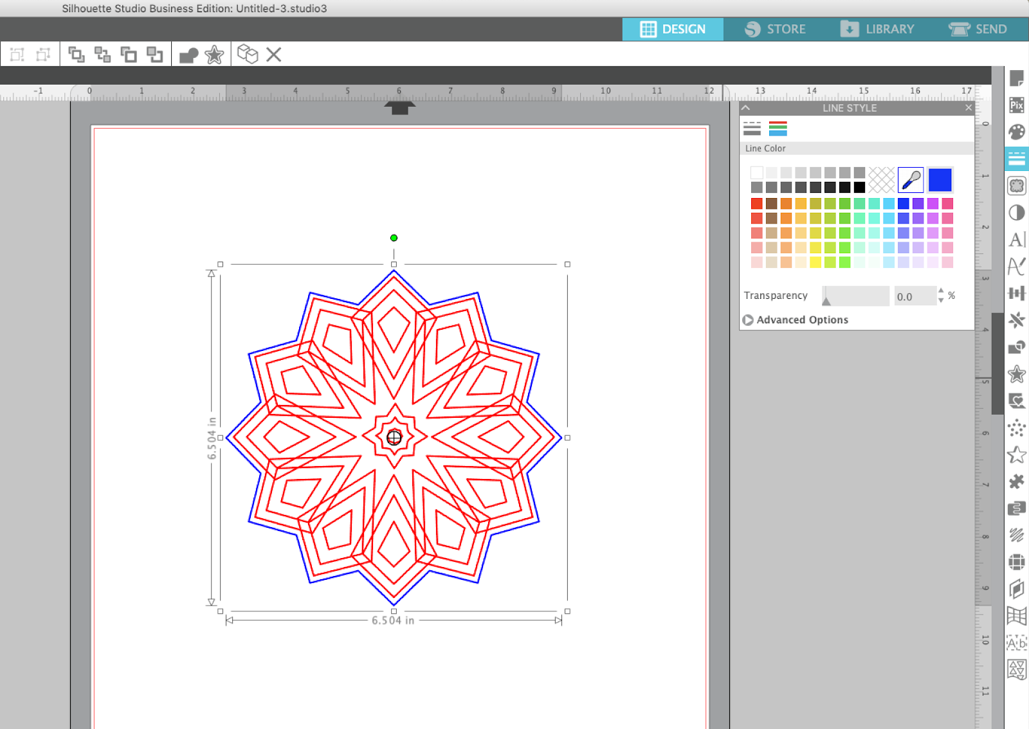Screen dimensions: 1029x729
Task: Collapse the Line Style panel header
Action: tap(747, 108)
